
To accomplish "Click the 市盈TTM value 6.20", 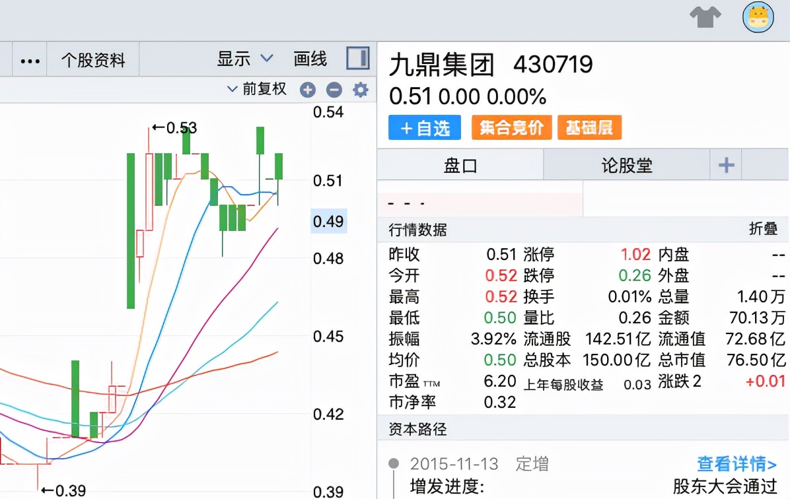I will pyautogui.click(x=500, y=381).
